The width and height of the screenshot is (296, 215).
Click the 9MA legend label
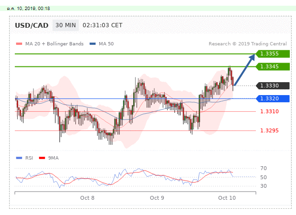[53, 158]
